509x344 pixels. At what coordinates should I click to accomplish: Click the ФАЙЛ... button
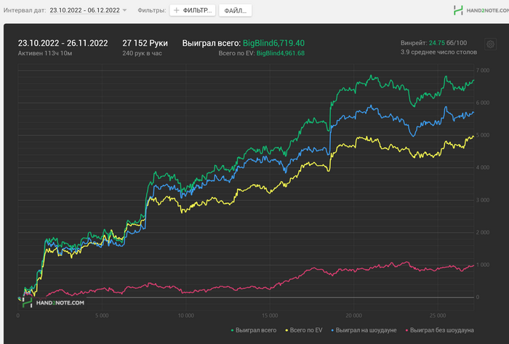pyautogui.click(x=236, y=10)
